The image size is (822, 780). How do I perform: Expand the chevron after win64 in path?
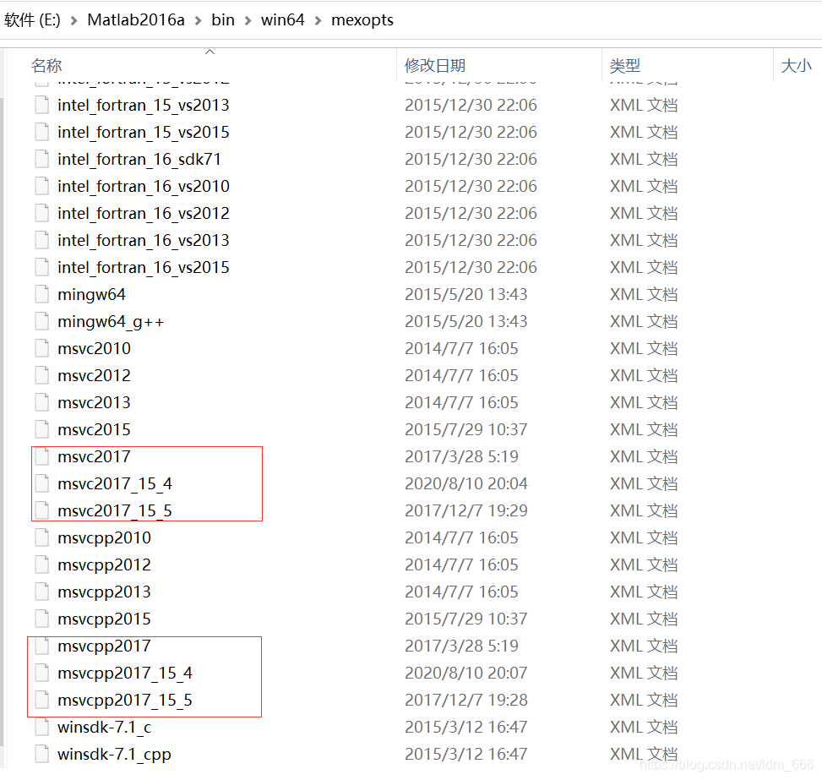coord(318,20)
